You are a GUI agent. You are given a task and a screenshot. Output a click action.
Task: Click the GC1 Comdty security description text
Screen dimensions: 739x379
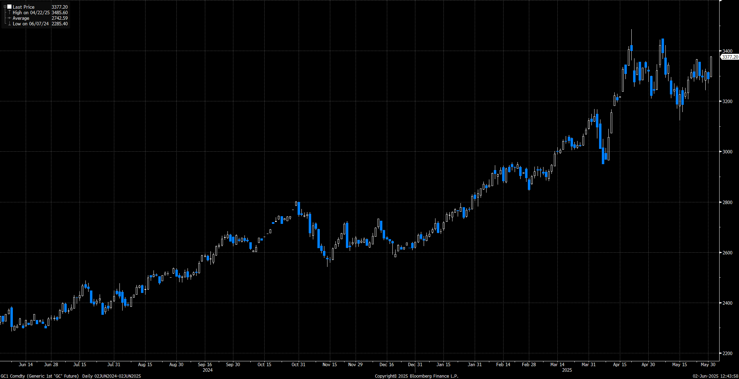(x=40, y=376)
